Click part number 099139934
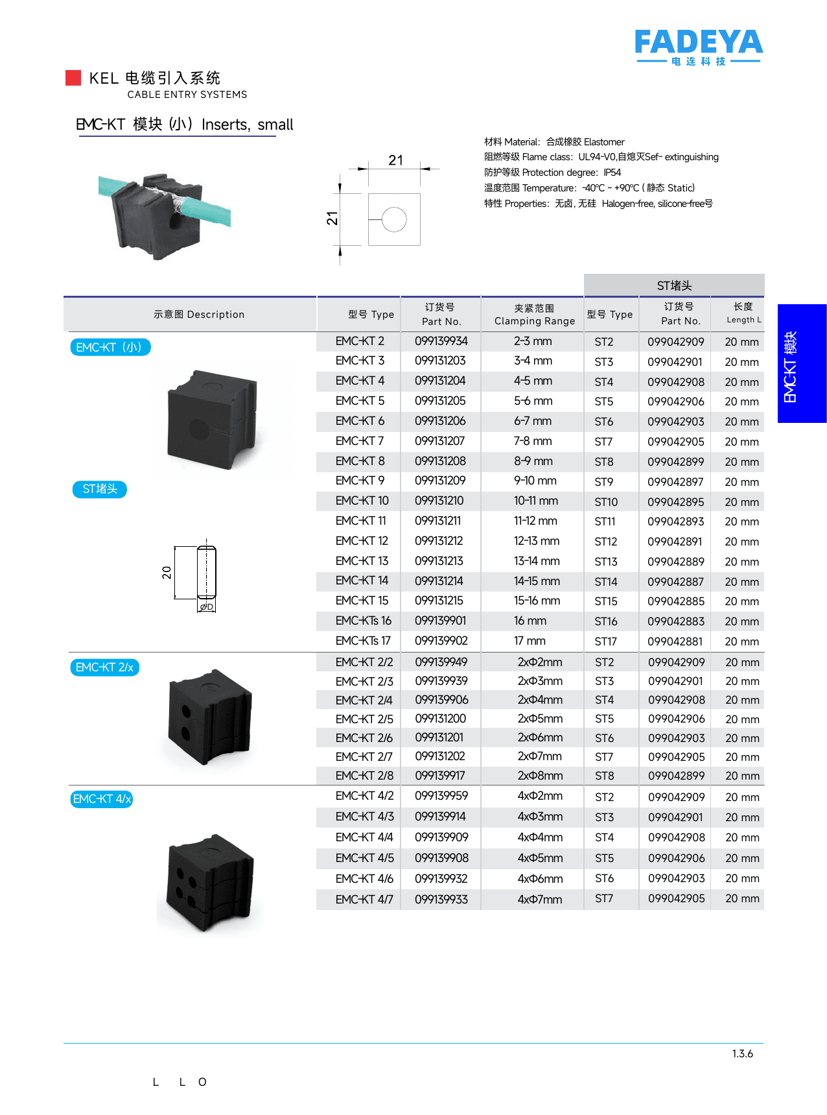This screenshot has width=827, height=1115. [x=441, y=341]
